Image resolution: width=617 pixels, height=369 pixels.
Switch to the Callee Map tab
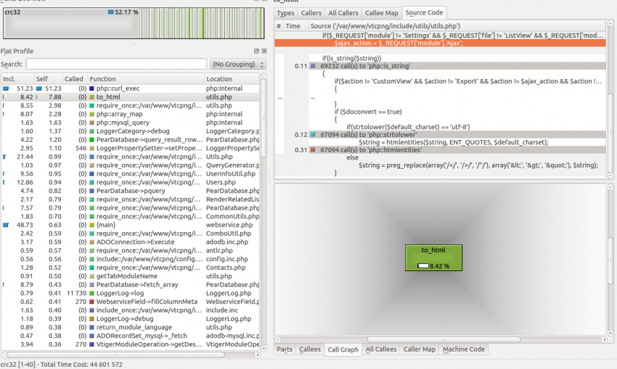pyautogui.click(x=381, y=13)
